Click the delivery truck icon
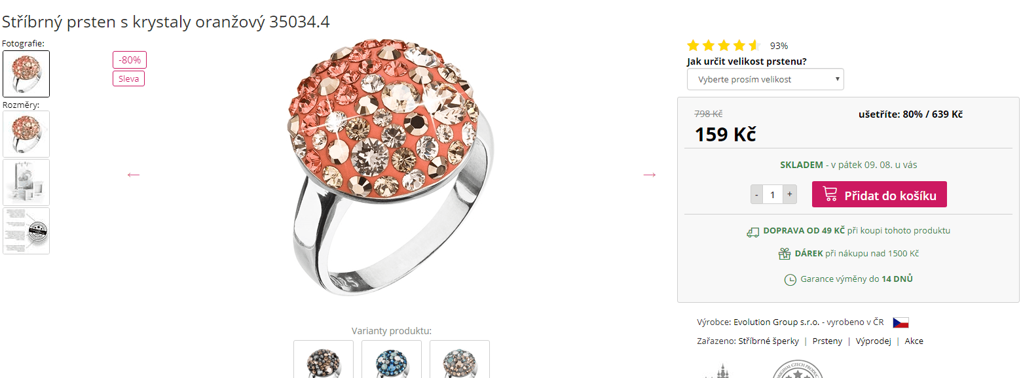1021x378 pixels. pos(752,232)
